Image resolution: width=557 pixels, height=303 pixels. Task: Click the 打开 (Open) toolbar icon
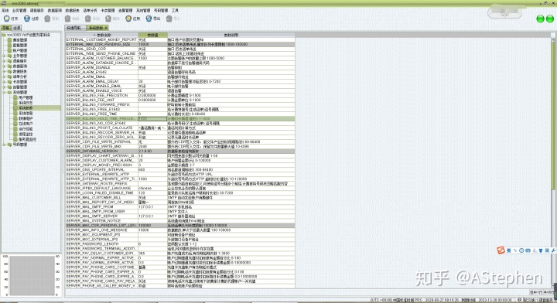point(7,19)
